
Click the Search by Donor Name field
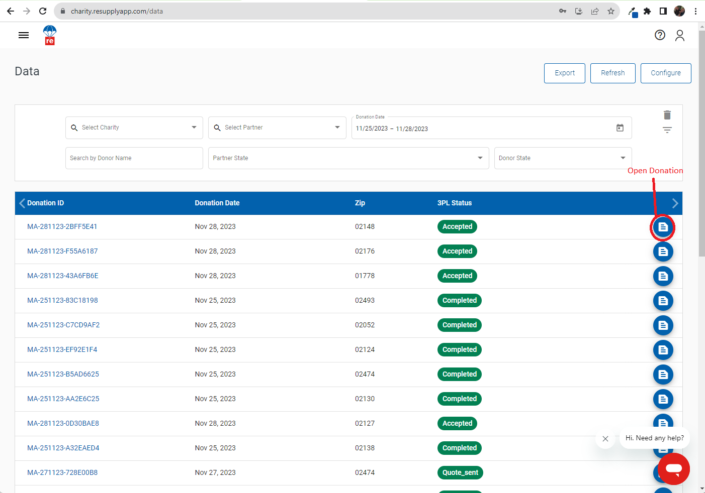(x=134, y=158)
